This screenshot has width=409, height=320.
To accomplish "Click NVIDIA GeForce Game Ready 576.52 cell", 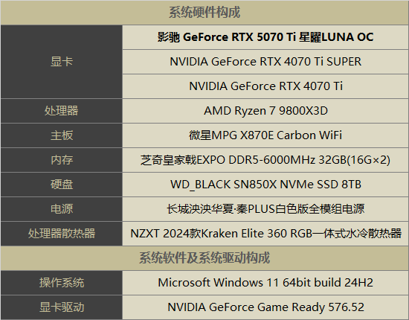I will click(x=265, y=307).
